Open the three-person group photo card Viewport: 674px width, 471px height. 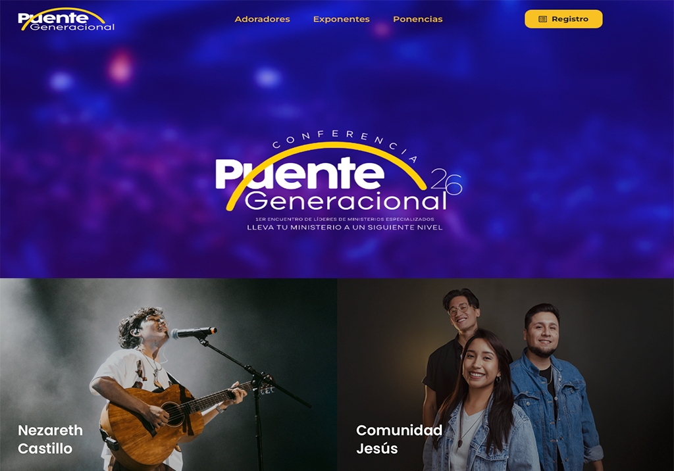point(505,374)
